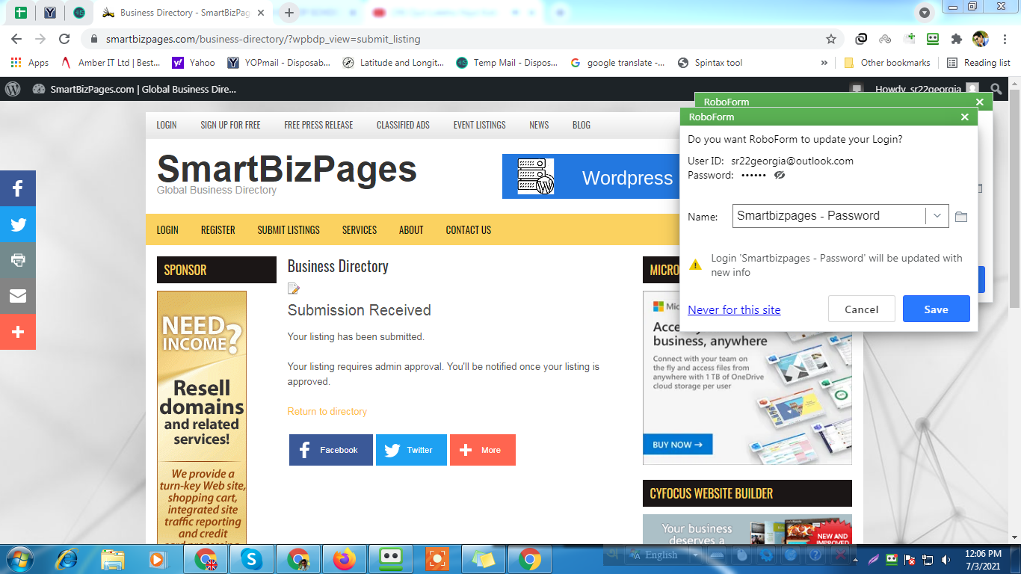Show more bookmarks chevron
Screen dimensions: 1021x574
click(x=824, y=63)
